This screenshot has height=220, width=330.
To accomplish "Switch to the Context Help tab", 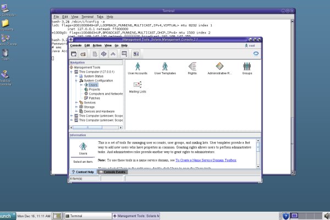I will [84, 172].
